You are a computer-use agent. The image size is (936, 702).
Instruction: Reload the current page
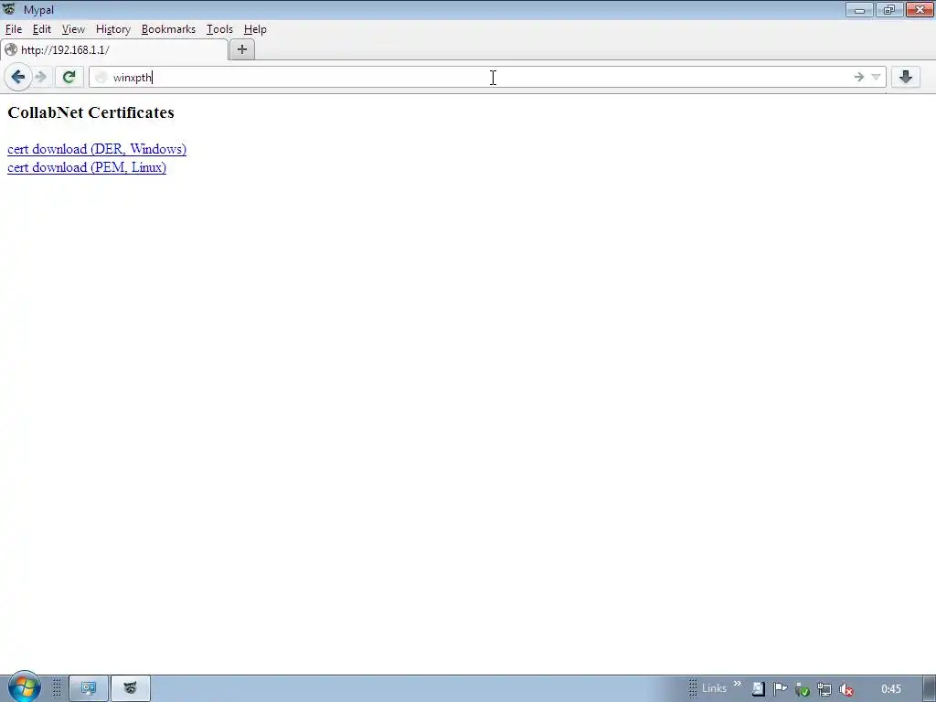pos(69,77)
